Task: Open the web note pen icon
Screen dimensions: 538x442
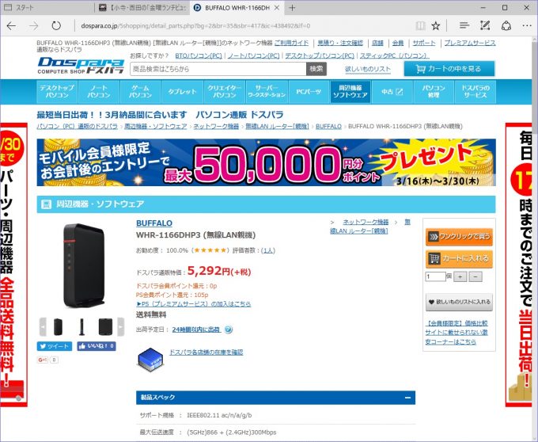Action: click(485, 26)
